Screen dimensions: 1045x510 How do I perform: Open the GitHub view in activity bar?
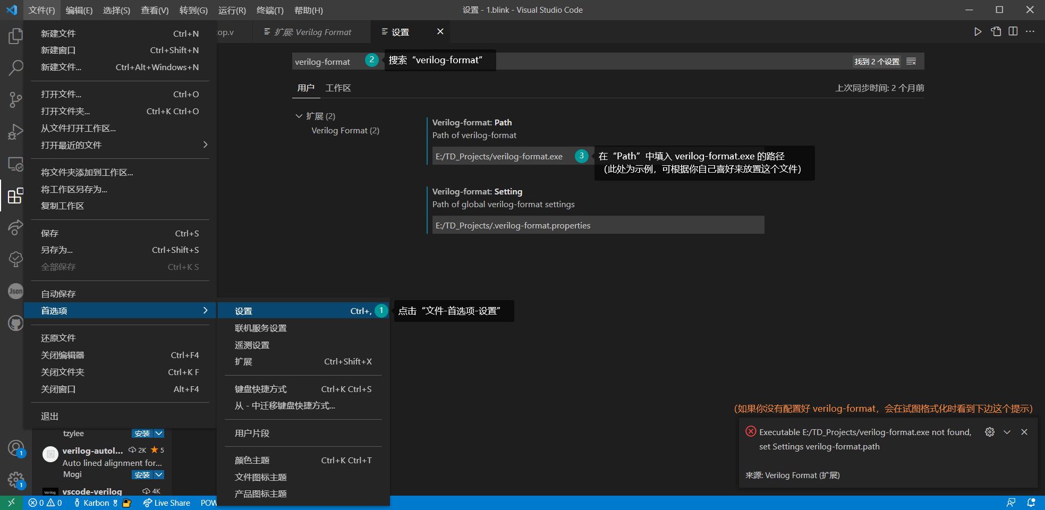[15, 323]
